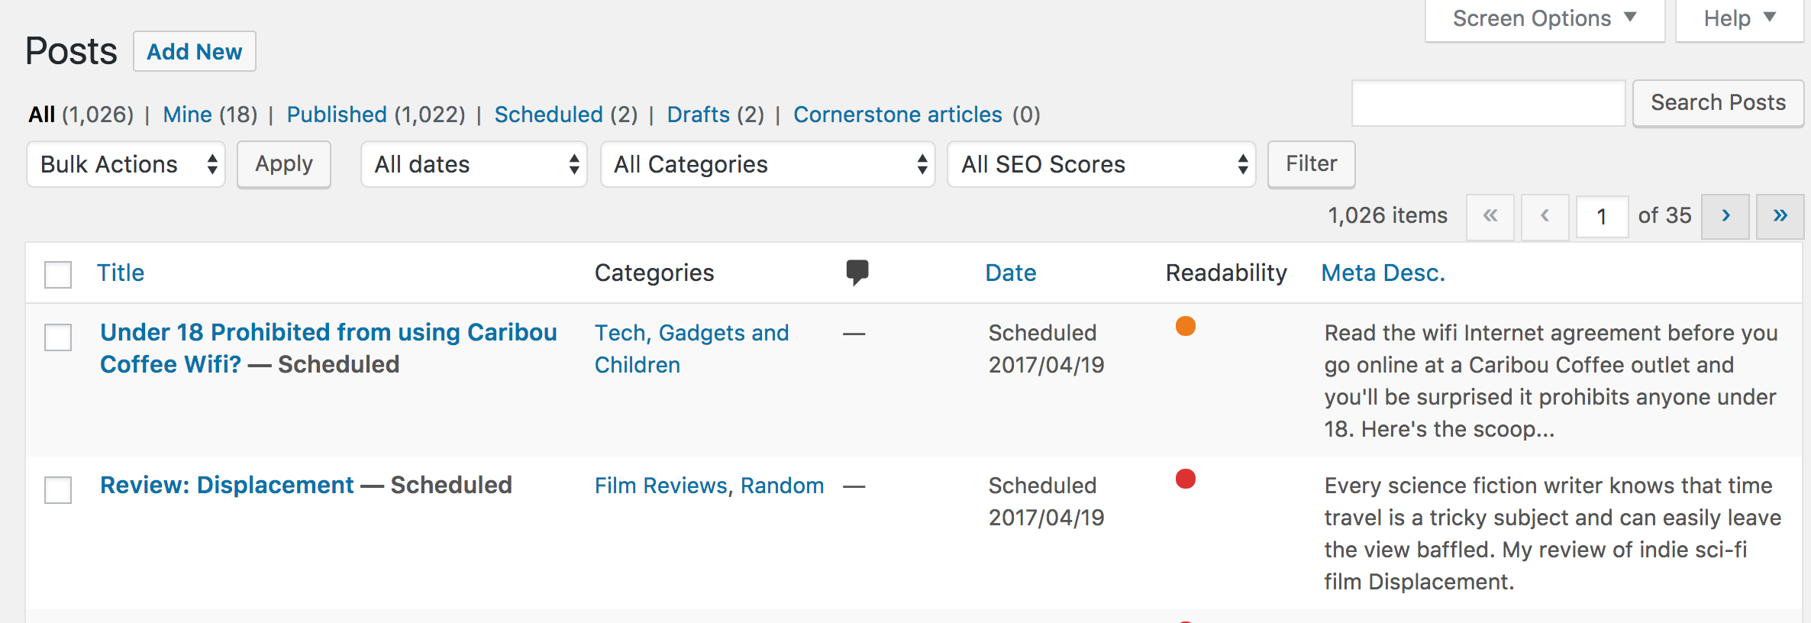Image resolution: width=1811 pixels, height=623 pixels.
Task: Tick the select-all checkbox beside Title
Action: tap(58, 274)
